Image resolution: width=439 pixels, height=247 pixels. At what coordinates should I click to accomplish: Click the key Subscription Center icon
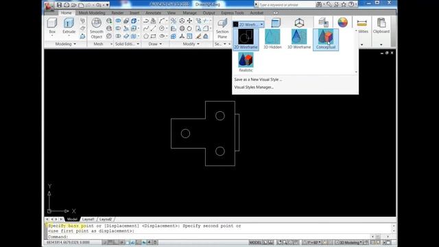click(329, 5)
